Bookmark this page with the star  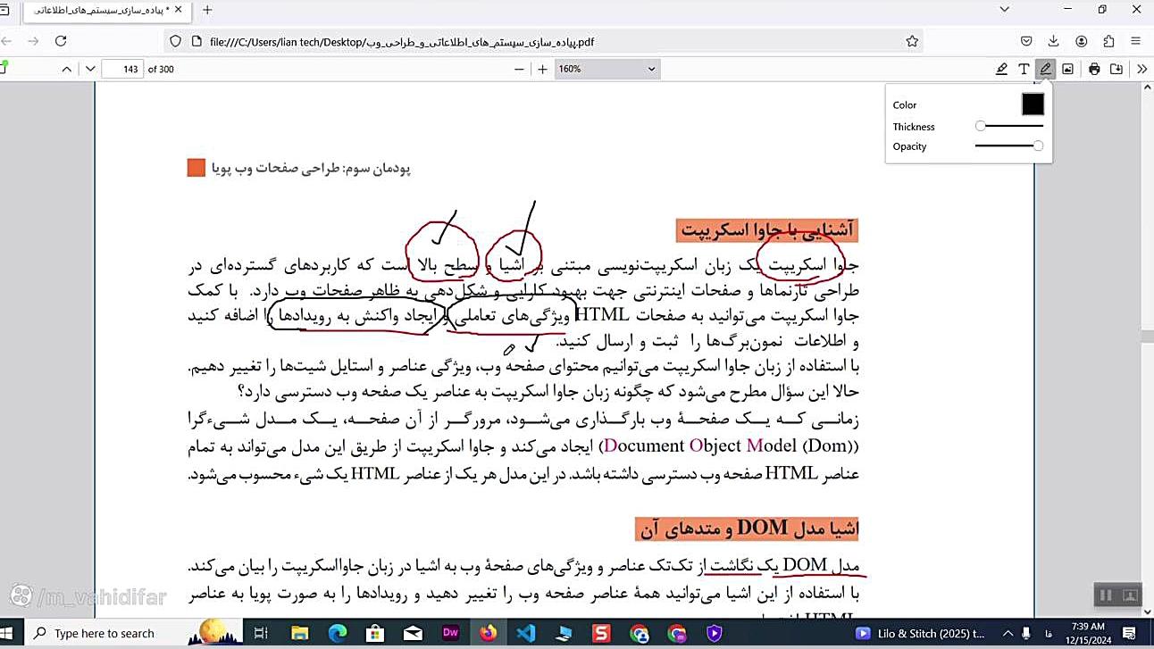(912, 41)
